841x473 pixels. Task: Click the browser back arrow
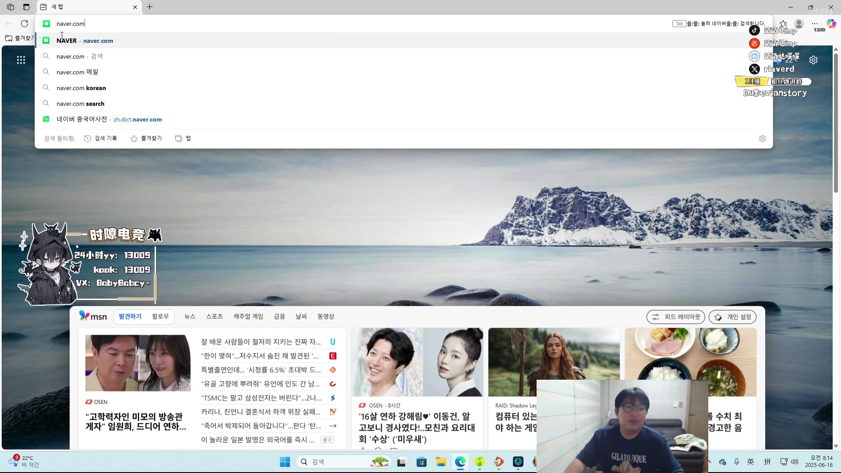[x=9, y=24]
